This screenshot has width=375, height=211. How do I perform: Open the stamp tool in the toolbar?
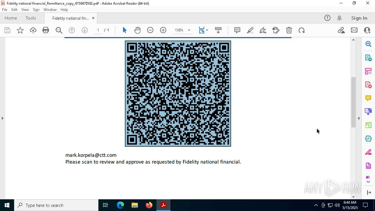click(276, 30)
